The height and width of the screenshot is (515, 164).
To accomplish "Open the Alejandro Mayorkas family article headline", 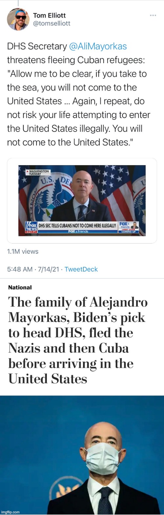I will [x=78, y=341].
